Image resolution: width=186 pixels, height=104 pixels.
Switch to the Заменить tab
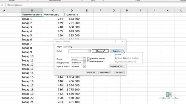click(x=68, y=47)
